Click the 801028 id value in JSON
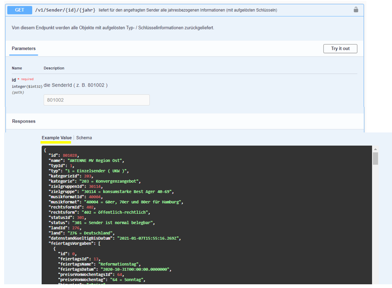392x288 pixels. 70,156
